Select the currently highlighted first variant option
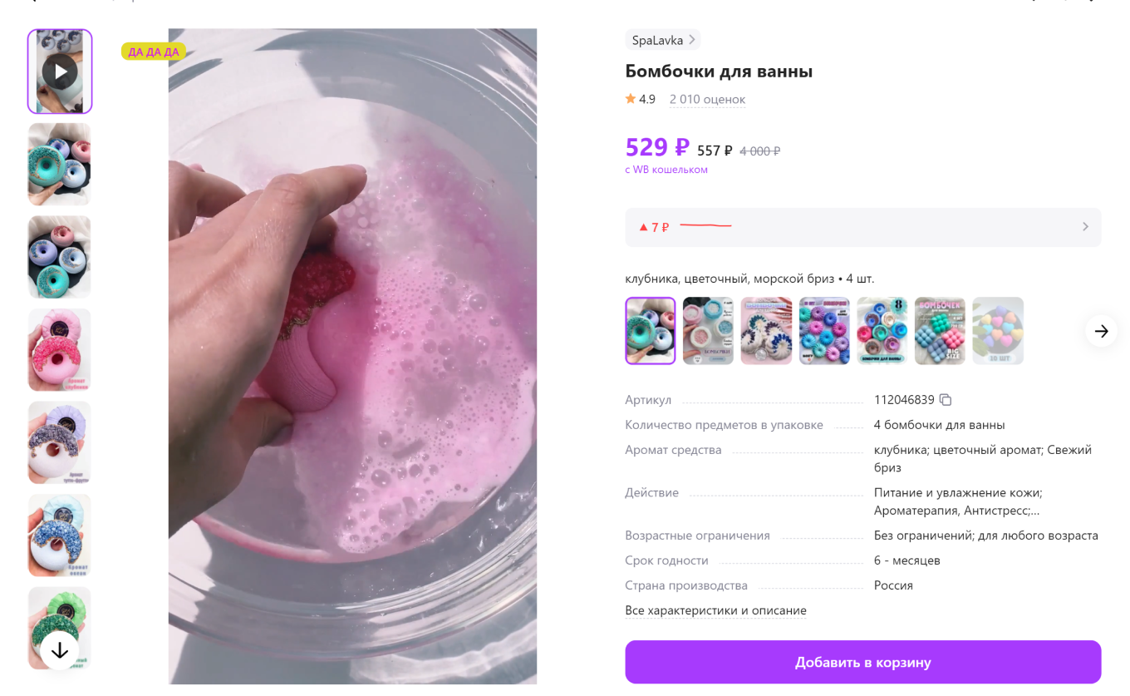 coord(651,330)
